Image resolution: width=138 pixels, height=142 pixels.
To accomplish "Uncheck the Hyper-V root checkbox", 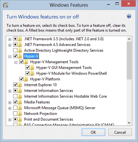I will pyautogui.click(x=15, y=56).
